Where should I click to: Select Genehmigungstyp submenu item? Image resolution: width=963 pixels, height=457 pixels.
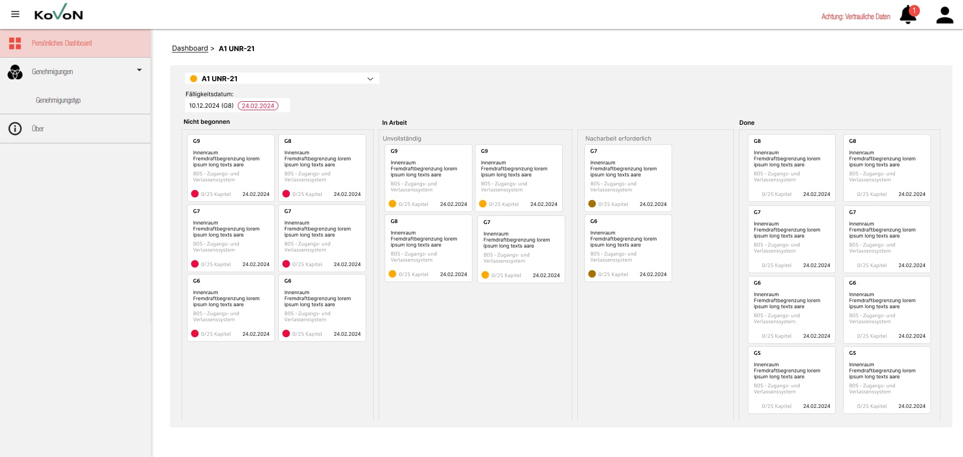(58, 100)
